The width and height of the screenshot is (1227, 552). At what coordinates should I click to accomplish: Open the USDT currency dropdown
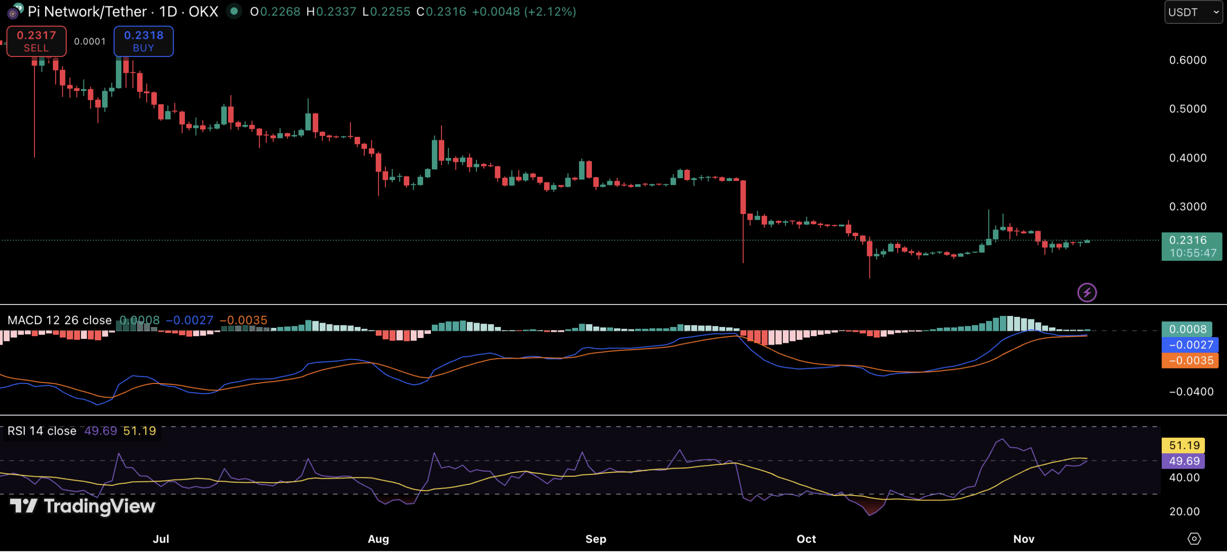1192,12
